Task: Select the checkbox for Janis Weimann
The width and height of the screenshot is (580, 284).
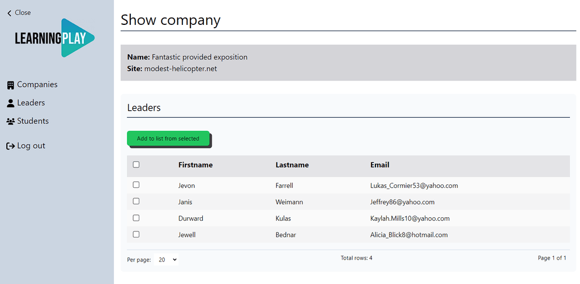Action: pos(136,201)
